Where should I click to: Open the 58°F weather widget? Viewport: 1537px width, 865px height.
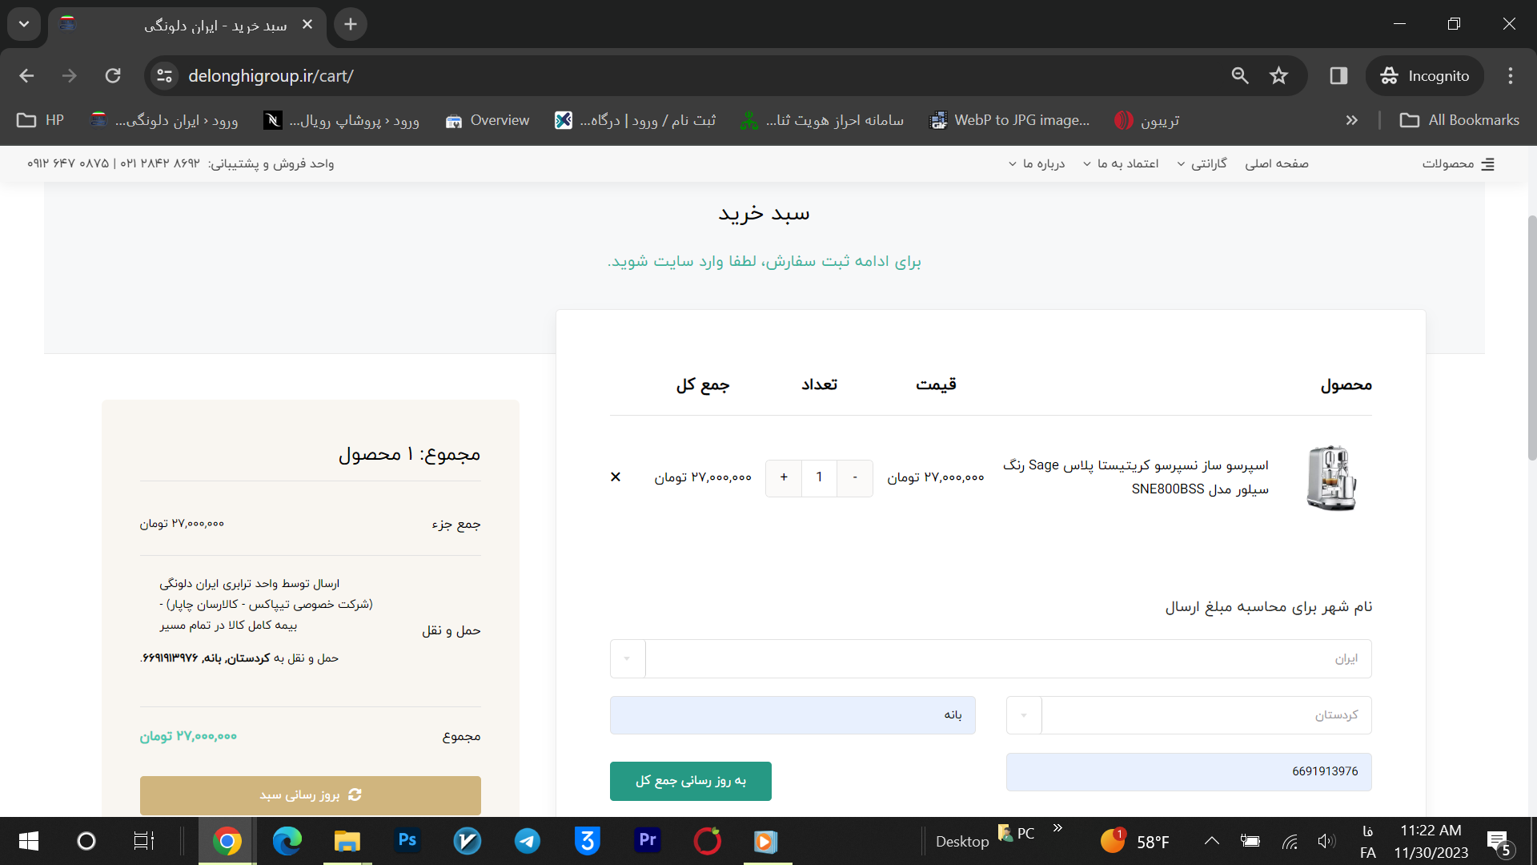(1135, 841)
